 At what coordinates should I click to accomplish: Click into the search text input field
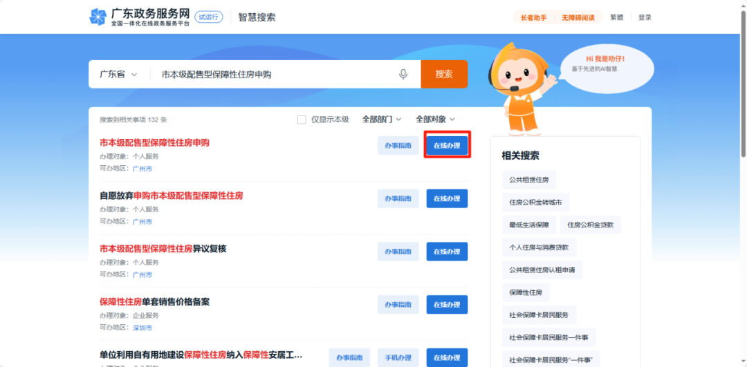273,75
